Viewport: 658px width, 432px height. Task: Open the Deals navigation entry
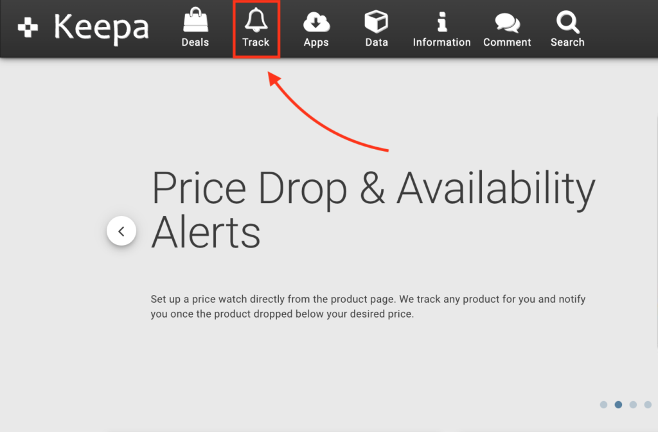(x=195, y=42)
